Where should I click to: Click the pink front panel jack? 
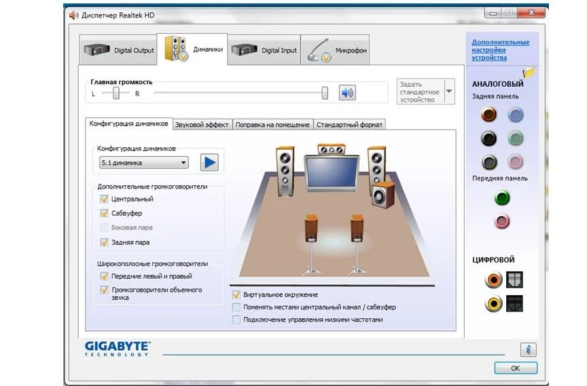point(502,222)
